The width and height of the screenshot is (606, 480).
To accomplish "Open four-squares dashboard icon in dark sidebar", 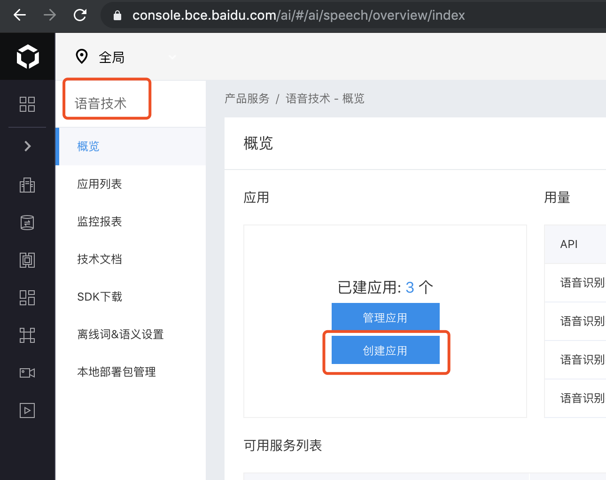I will [x=27, y=104].
